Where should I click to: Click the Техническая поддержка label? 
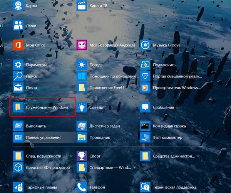(x=174, y=187)
